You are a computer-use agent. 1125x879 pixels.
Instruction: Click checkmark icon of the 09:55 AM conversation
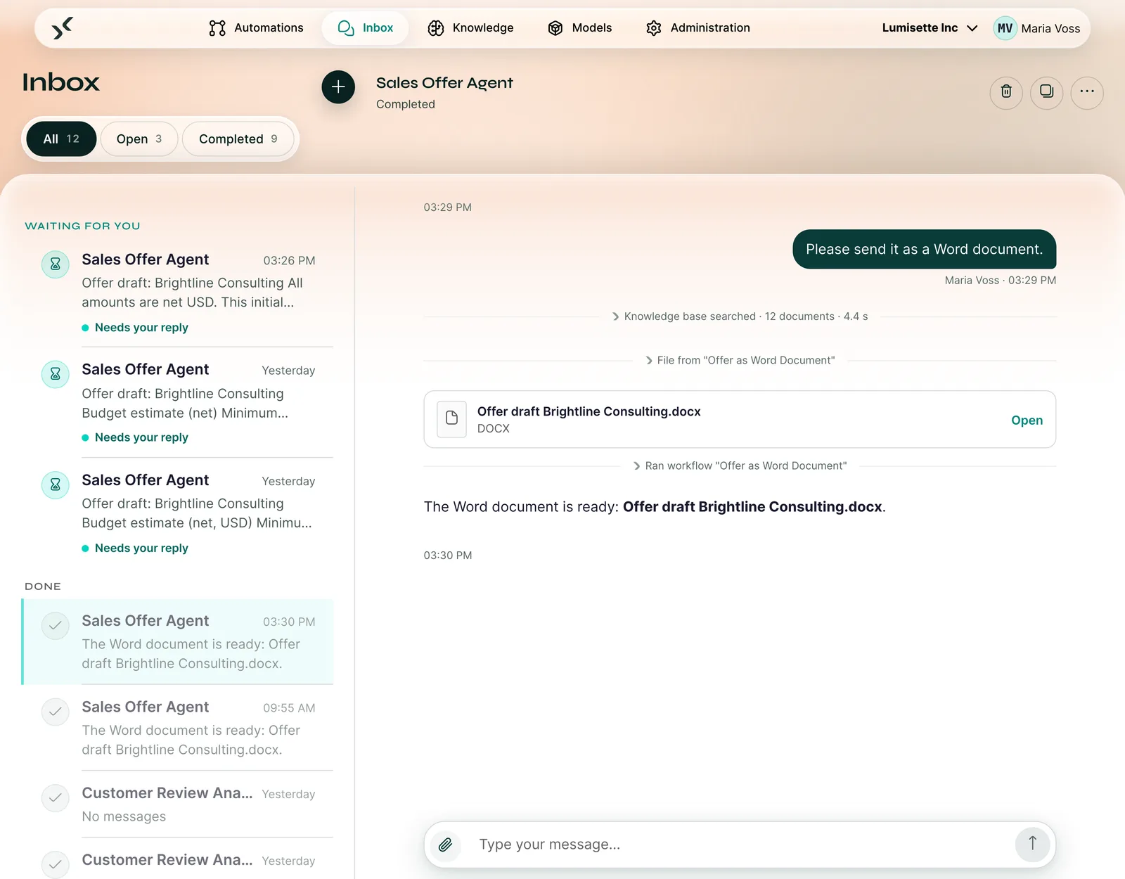coord(56,712)
